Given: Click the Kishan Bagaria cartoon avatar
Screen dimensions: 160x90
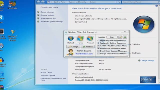Looking at the screenshot, I should (x=70, y=52).
